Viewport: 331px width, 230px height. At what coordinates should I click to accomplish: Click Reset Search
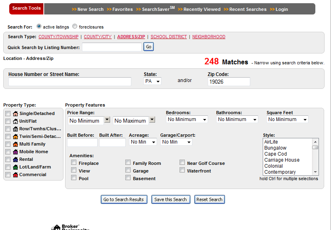[x=210, y=199]
